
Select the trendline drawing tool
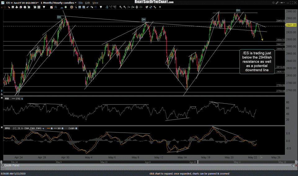point(111,7)
